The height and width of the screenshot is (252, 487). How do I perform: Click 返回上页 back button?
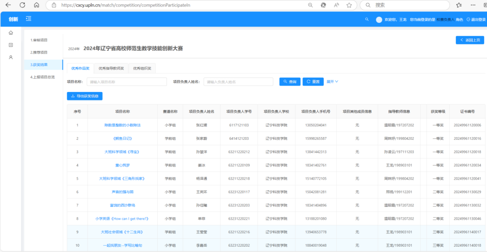pos(470,40)
